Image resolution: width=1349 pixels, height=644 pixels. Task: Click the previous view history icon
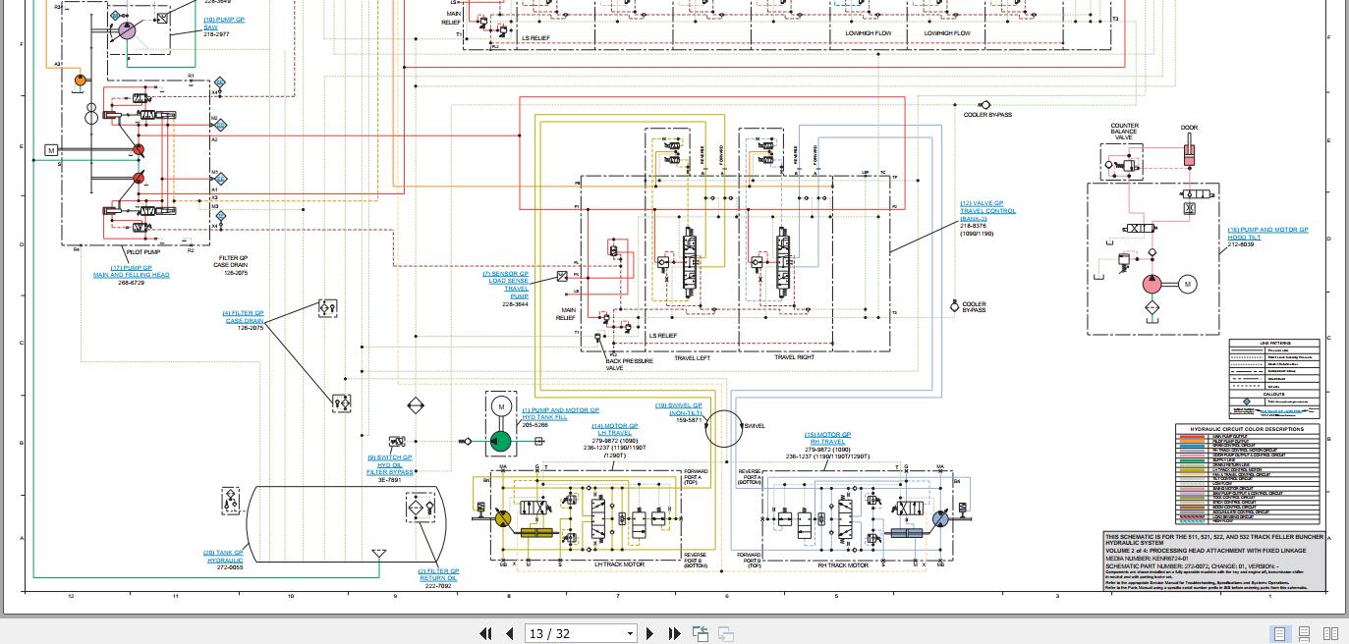pos(701,634)
